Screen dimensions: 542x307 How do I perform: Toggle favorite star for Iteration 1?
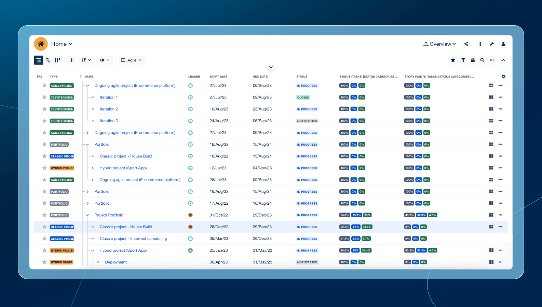coord(44,97)
